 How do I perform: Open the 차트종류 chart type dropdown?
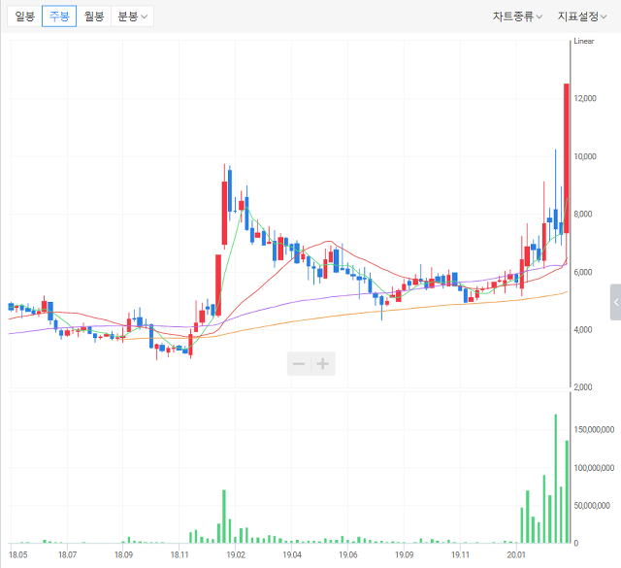click(517, 17)
